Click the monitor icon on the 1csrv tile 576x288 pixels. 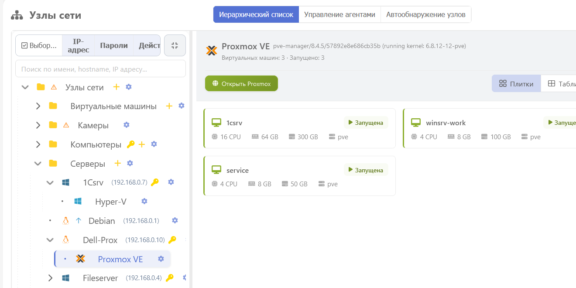tap(216, 123)
